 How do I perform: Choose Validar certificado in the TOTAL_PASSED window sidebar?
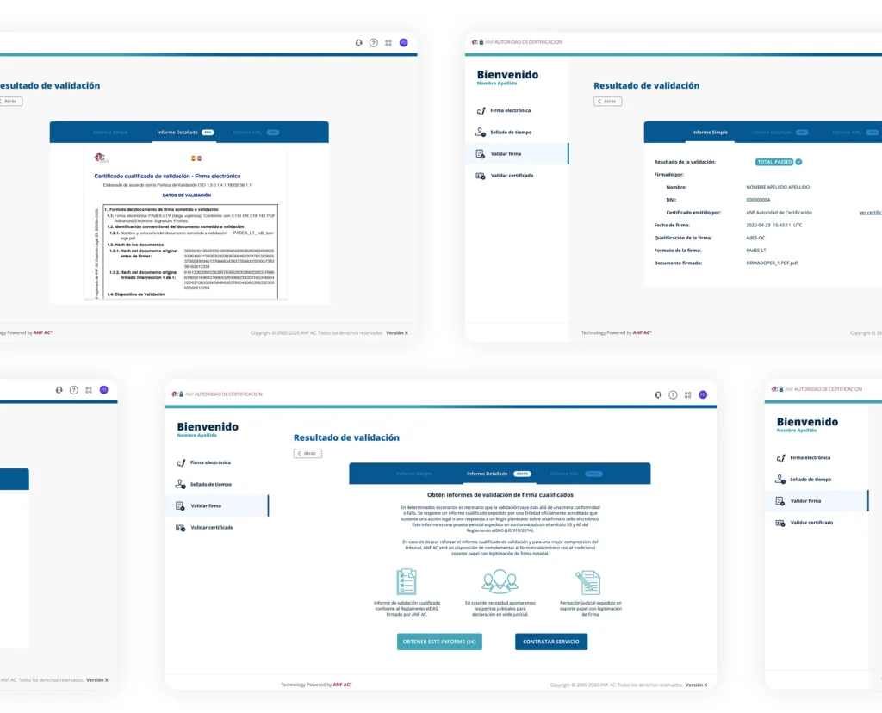[x=512, y=176]
